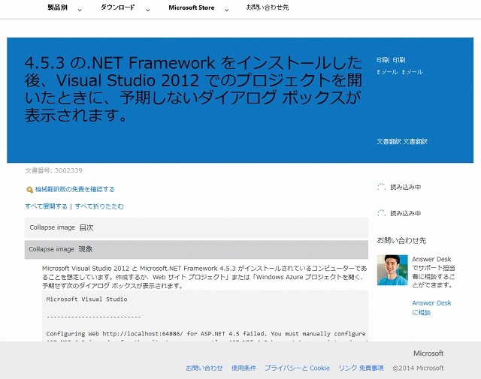Click the お問い合わせ先 sidebar heading
Screen dimensions: 481x379
click(401, 240)
